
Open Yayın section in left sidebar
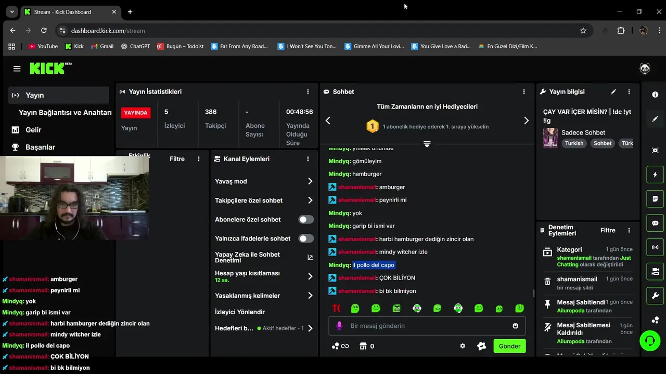(x=58, y=95)
